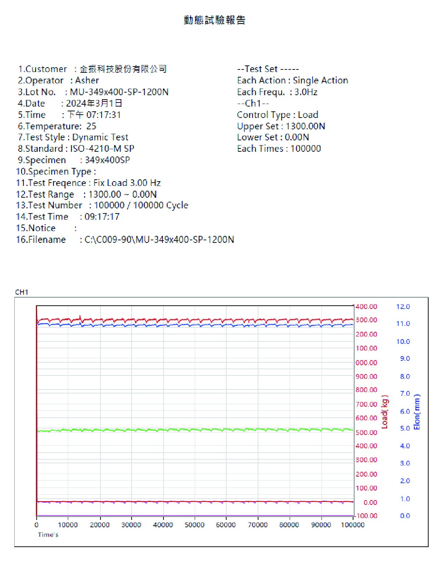Click the report title 動態試驗報告
The width and height of the screenshot is (444, 564).
point(214,20)
